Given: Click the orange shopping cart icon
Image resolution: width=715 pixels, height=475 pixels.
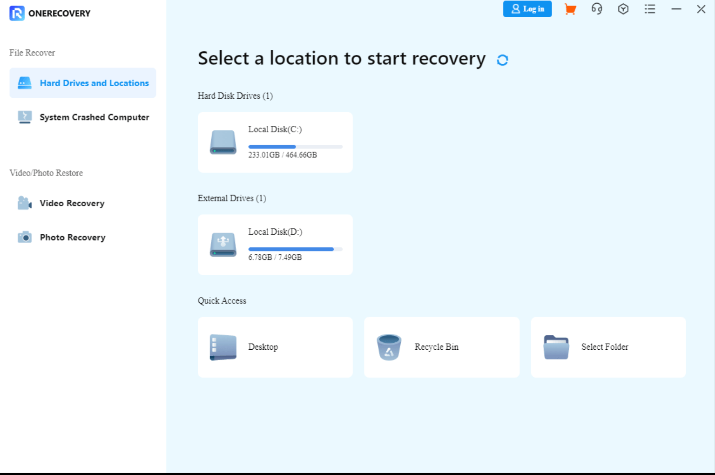Looking at the screenshot, I should (570, 9).
